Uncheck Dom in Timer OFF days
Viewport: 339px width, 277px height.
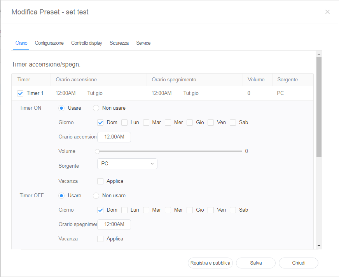[x=100, y=210]
